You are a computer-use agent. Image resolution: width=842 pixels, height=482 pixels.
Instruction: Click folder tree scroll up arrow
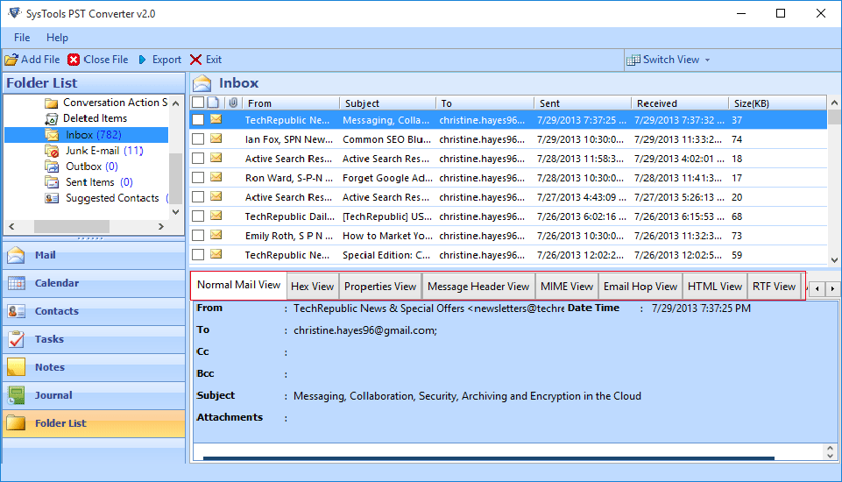click(x=175, y=103)
